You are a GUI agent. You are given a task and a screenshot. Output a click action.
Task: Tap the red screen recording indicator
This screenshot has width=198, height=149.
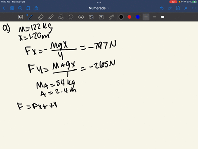click(173, 2)
